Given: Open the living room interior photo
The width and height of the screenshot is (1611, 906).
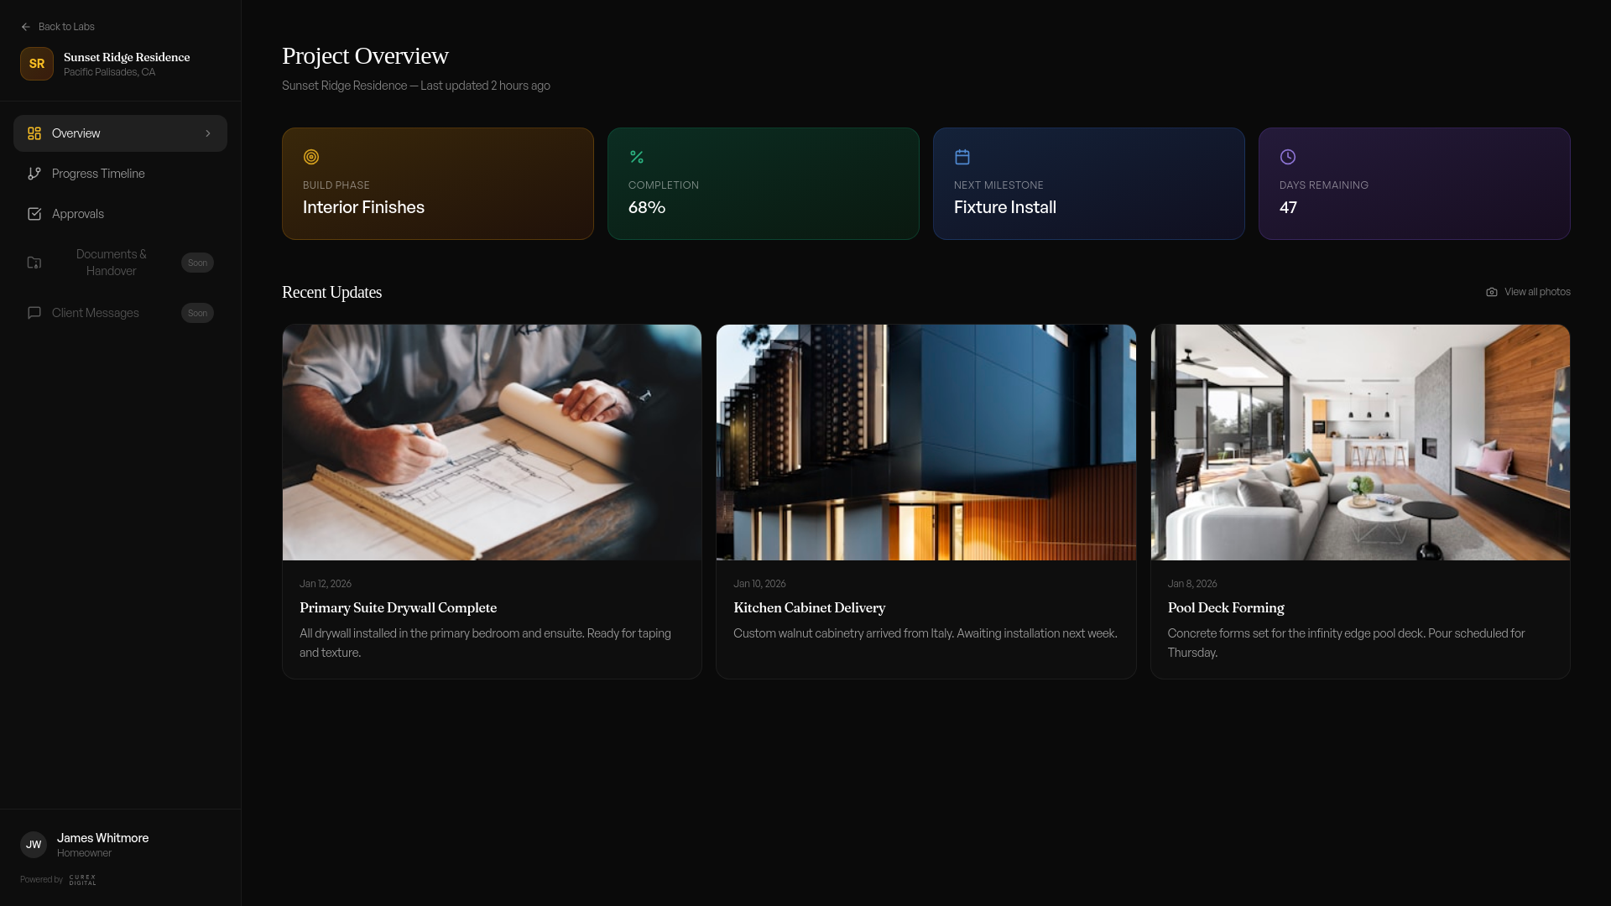Looking at the screenshot, I should 1360,442.
